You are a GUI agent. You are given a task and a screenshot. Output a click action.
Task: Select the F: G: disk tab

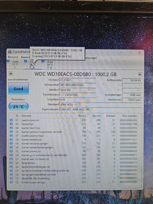coord(50,65)
